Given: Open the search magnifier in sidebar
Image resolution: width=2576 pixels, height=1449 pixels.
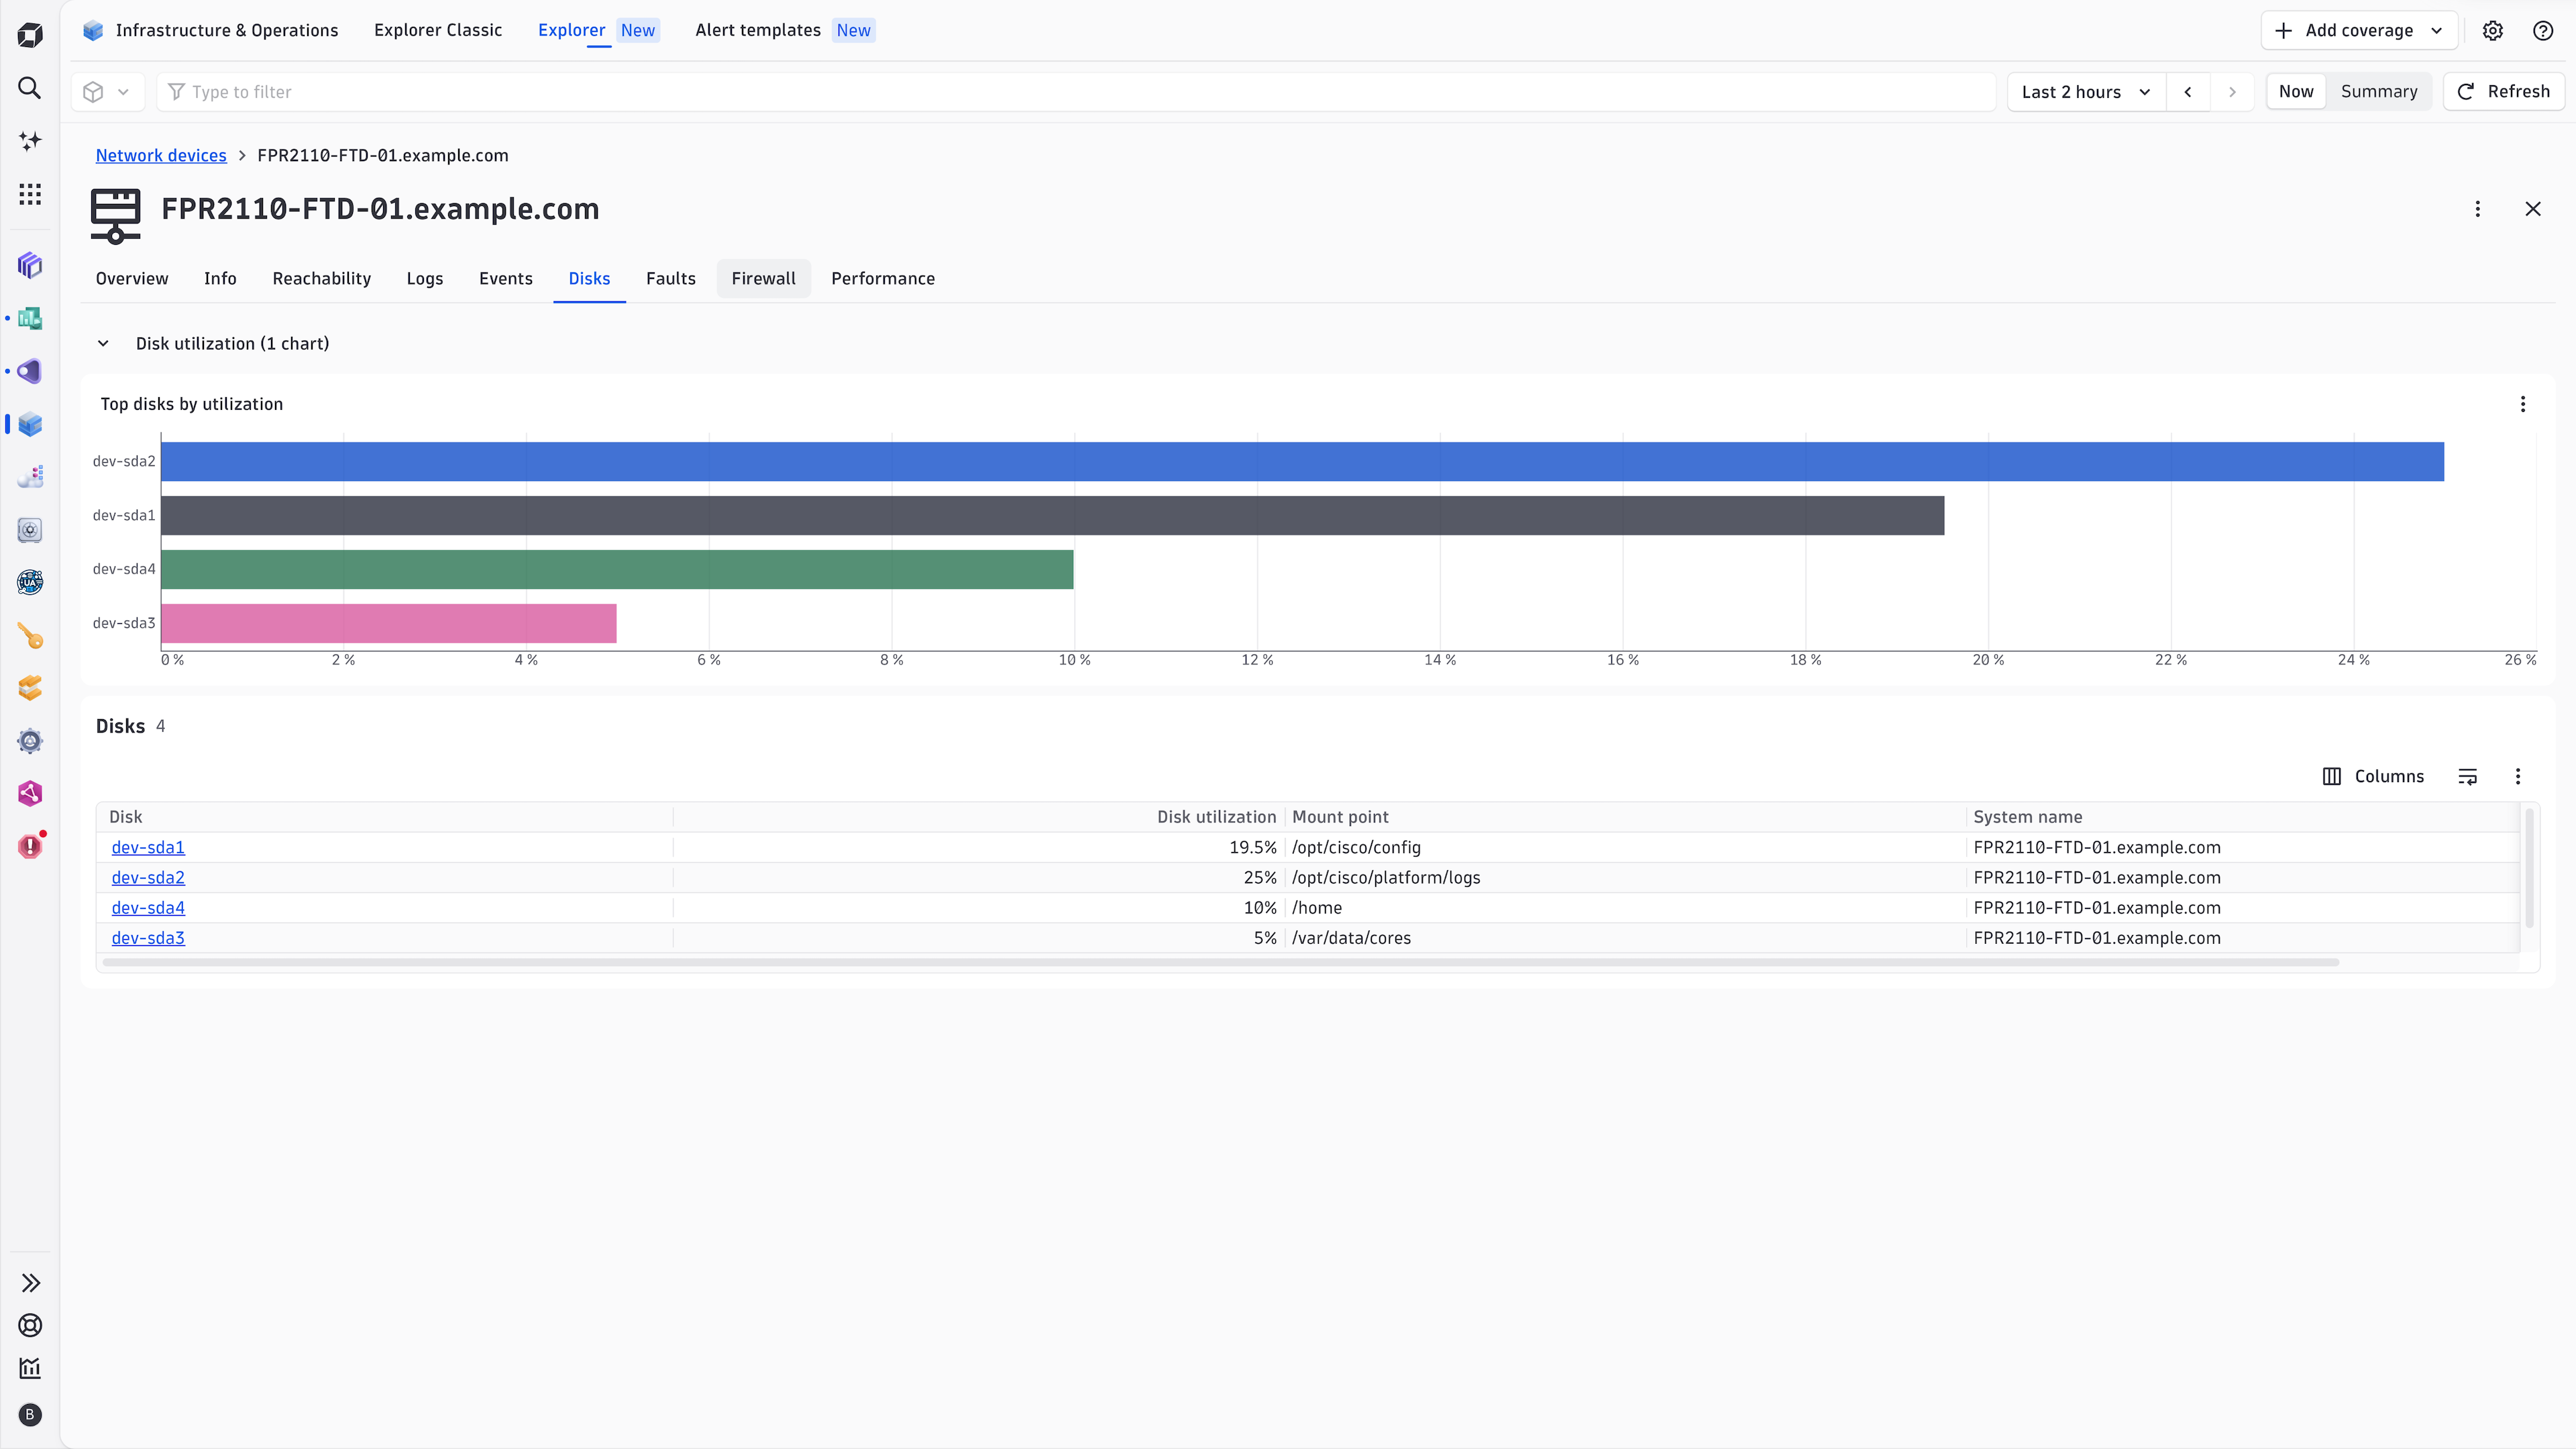Looking at the screenshot, I should pyautogui.click(x=30, y=88).
